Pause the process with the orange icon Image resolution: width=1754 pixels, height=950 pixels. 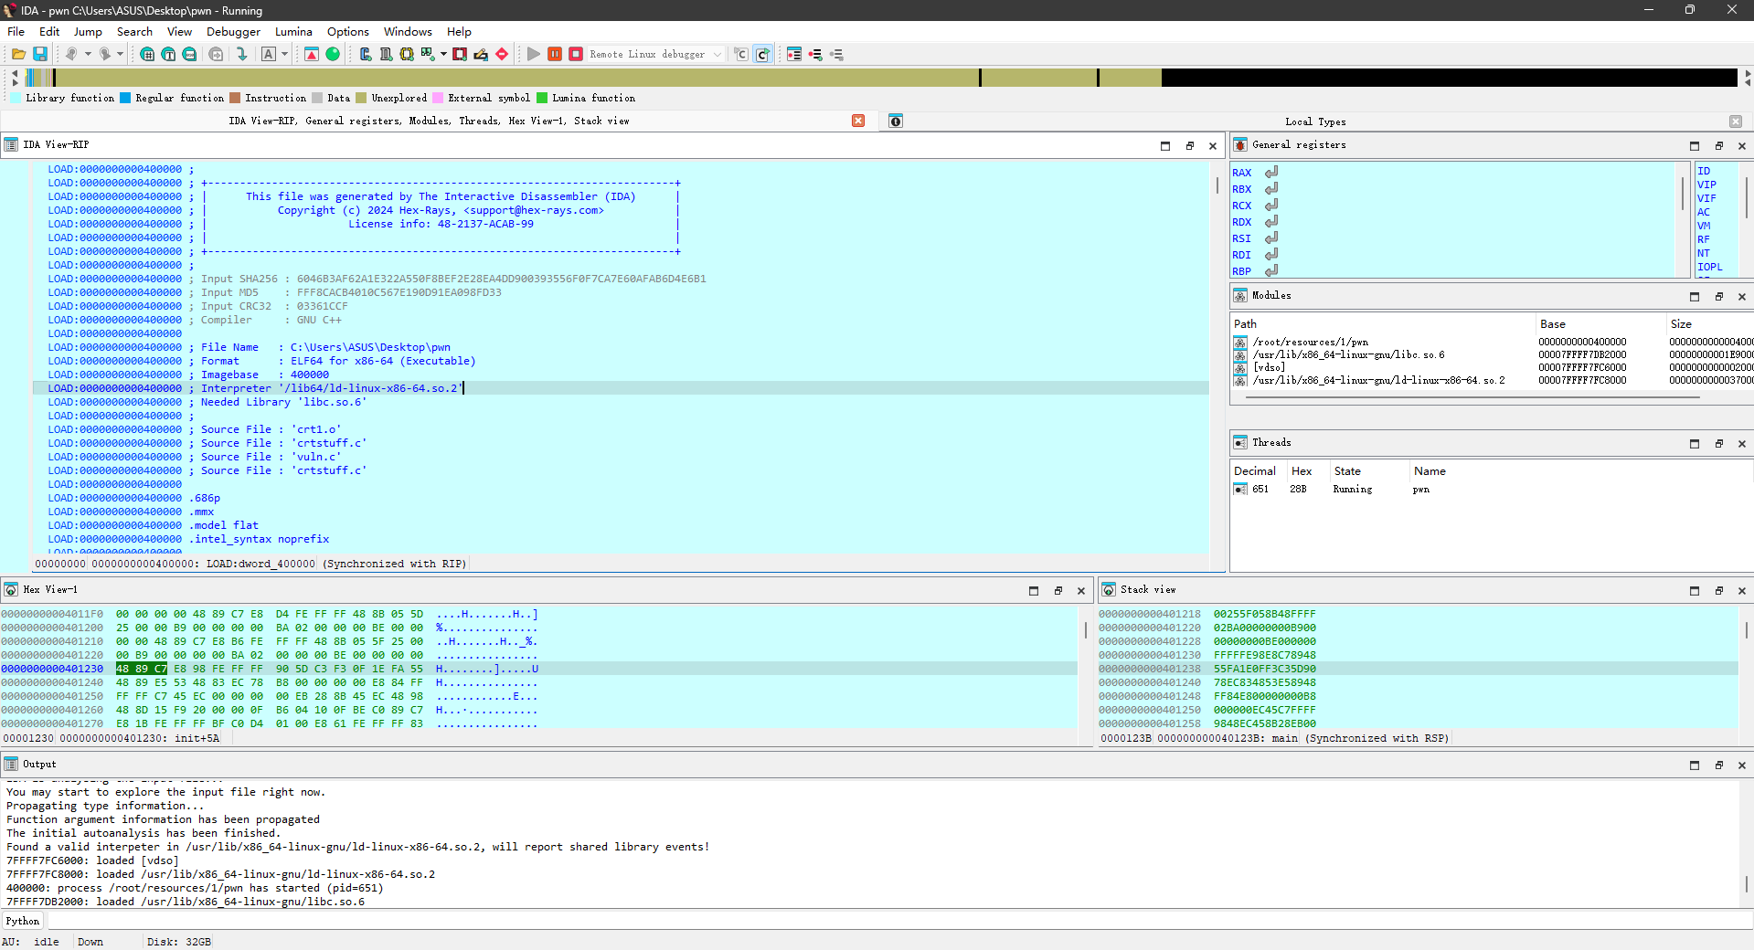point(555,55)
